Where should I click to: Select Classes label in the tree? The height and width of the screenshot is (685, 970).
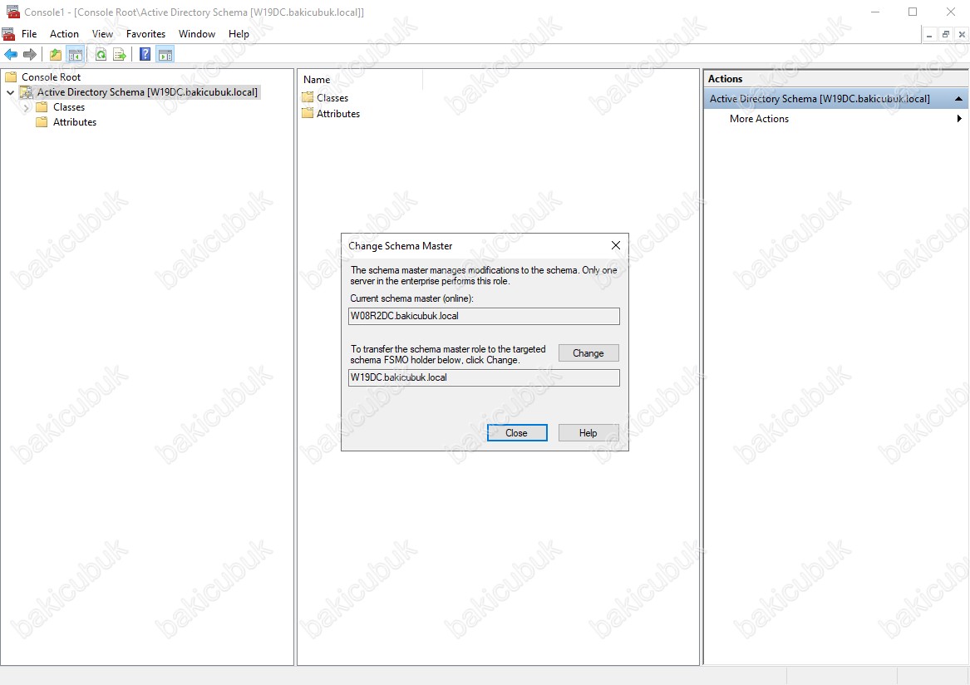click(x=69, y=107)
